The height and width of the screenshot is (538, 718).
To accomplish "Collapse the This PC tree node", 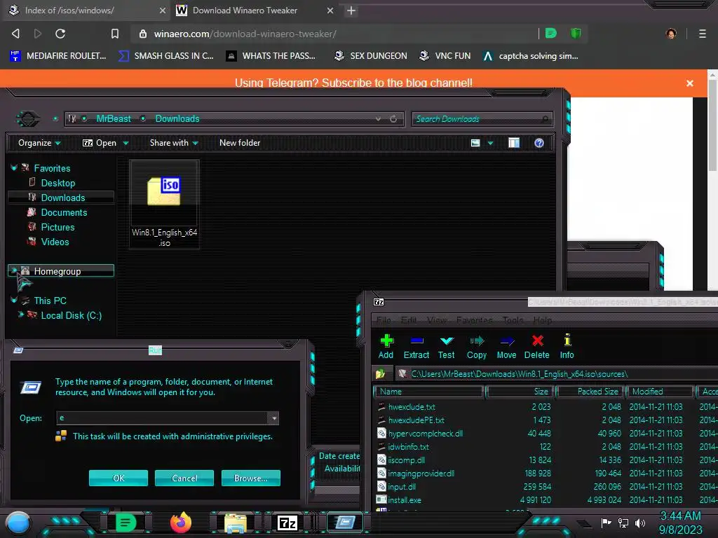I will coord(14,300).
